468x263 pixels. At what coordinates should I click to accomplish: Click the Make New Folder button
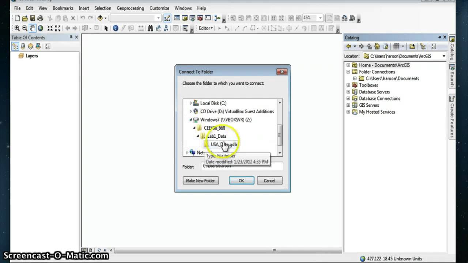coord(200,180)
